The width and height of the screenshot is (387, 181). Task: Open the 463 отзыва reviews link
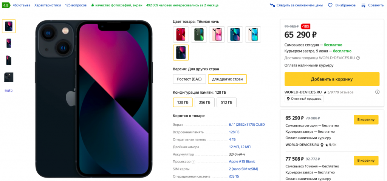tap(22, 5)
